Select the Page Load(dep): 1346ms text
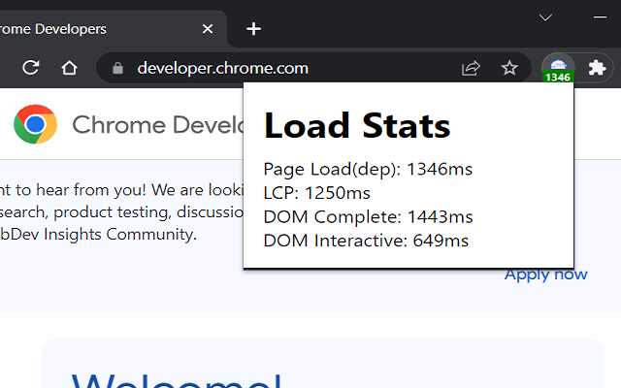The height and width of the screenshot is (388, 621). click(x=368, y=170)
